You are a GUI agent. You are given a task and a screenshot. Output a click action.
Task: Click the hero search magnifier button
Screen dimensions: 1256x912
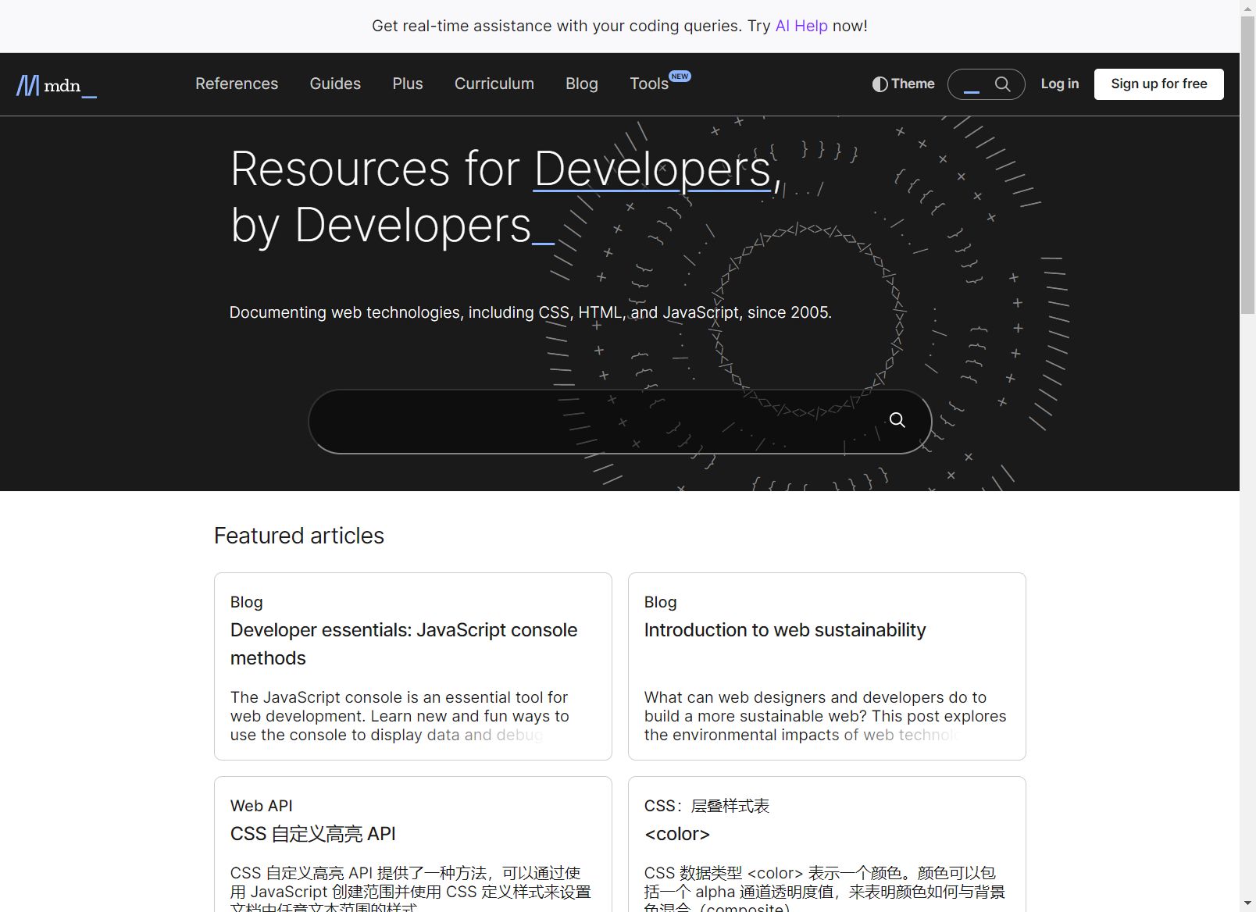click(x=897, y=420)
